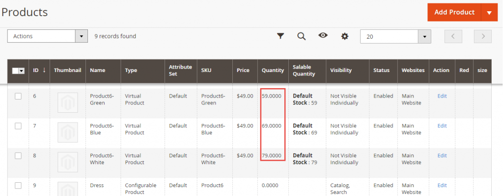Sort by Quantity column header
Screen dimensions: 503x196
tap(273, 71)
